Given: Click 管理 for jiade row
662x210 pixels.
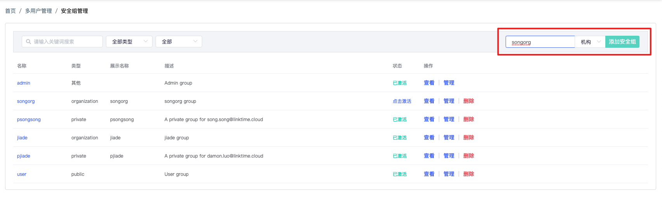Looking at the screenshot, I should pyautogui.click(x=449, y=137).
